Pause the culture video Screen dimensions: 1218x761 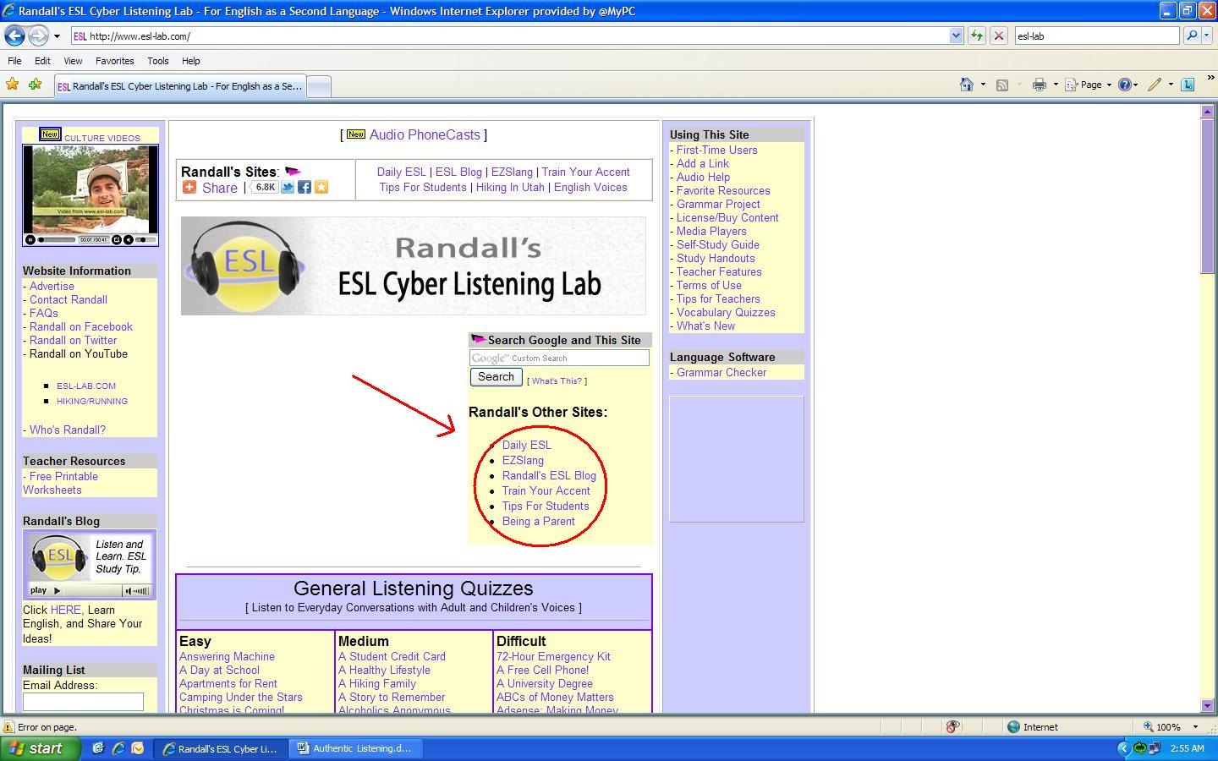pos(30,239)
